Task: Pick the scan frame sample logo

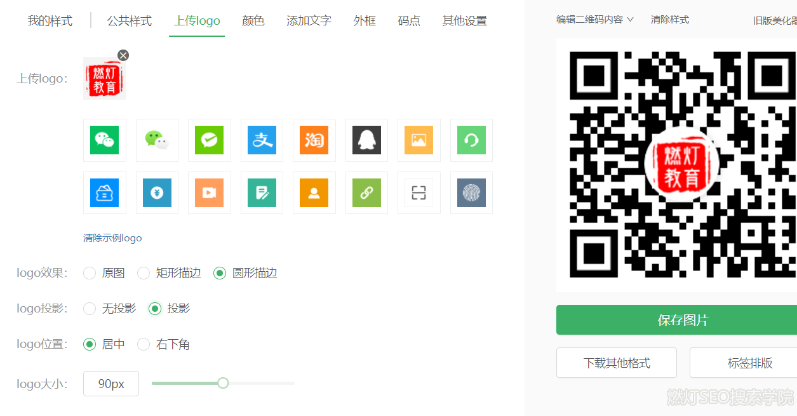Action: tap(419, 193)
